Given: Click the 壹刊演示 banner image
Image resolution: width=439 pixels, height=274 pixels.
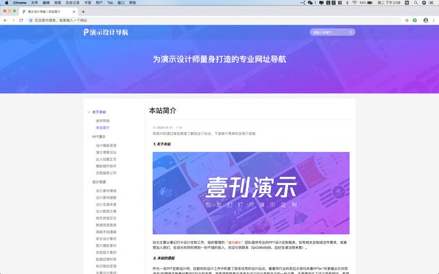Looking at the screenshot, I should (251, 193).
